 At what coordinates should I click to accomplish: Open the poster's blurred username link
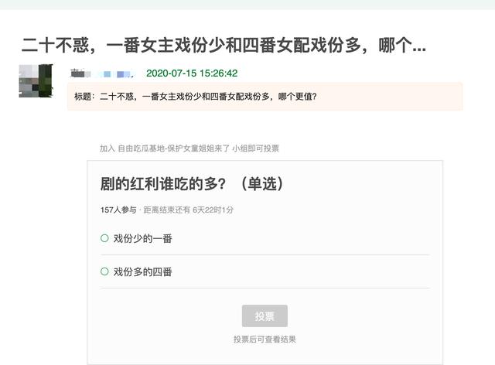(103, 73)
